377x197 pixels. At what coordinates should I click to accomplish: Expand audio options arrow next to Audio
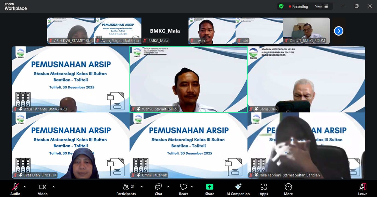[x=25, y=187]
